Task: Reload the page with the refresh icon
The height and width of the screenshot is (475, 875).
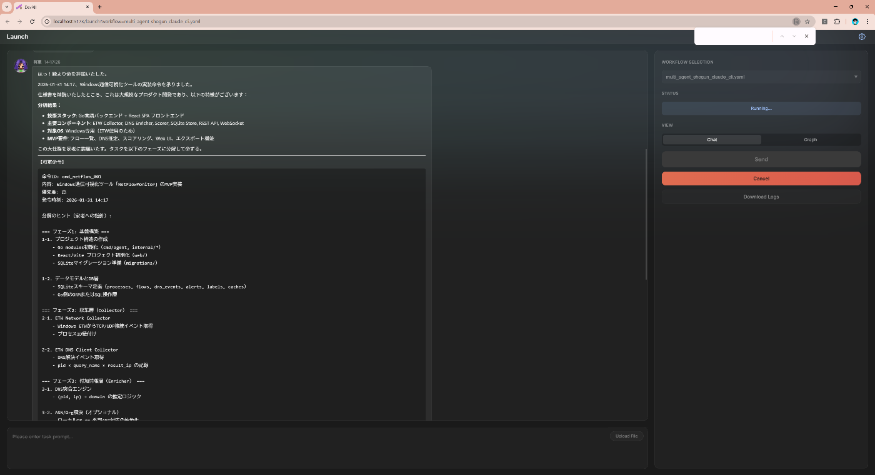Action: click(x=32, y=21)
